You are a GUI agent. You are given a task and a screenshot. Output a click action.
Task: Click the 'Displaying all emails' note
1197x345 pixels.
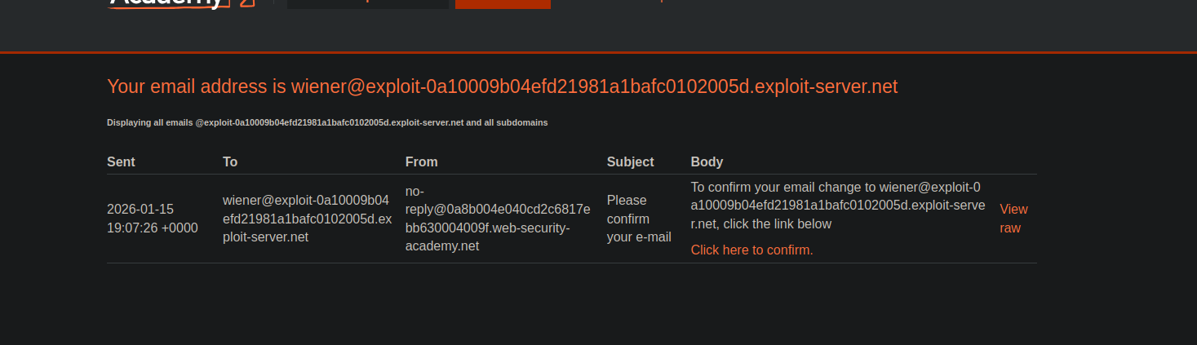[x=327, y=122]
